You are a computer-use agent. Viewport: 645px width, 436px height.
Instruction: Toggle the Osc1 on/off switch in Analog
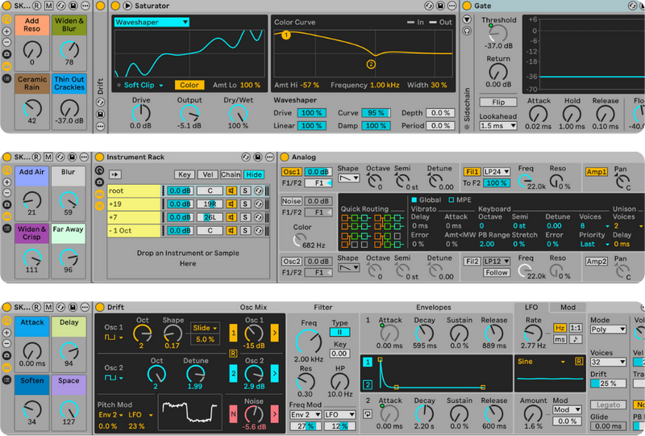[291, 171]
